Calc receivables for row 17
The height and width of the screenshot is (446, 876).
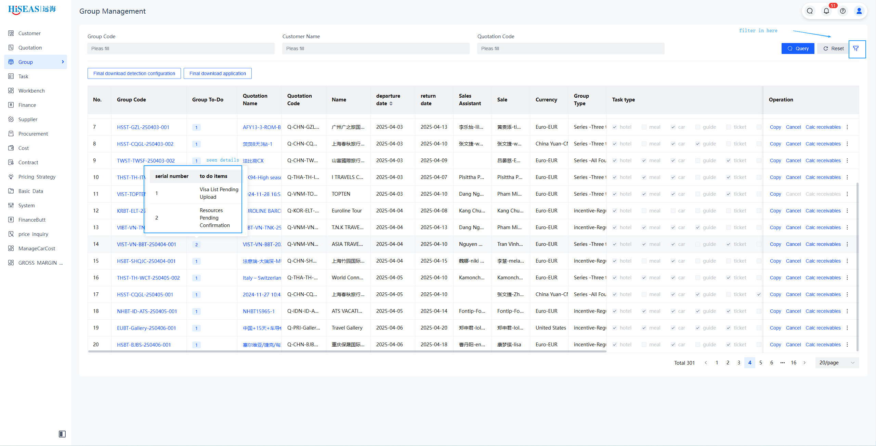pos(823,294)
